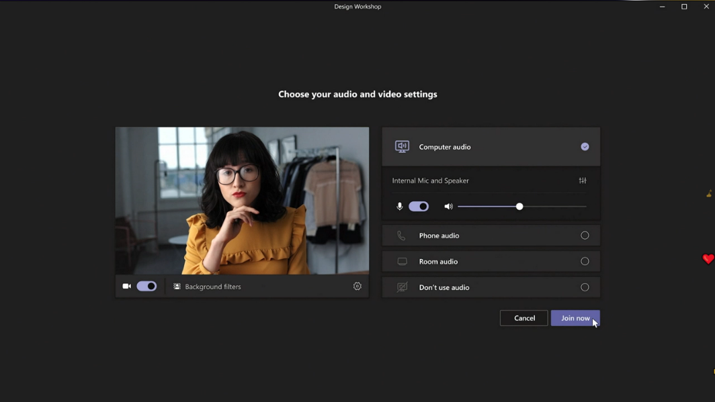715x402 pixels.
Task: Click the speaker volume slider handle
Action: pyautogui.click(x=519, y=207)
